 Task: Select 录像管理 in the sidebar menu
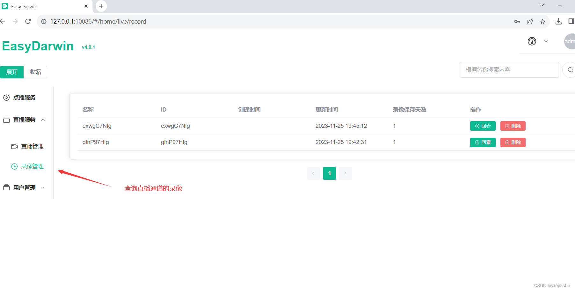click(32, 166)
